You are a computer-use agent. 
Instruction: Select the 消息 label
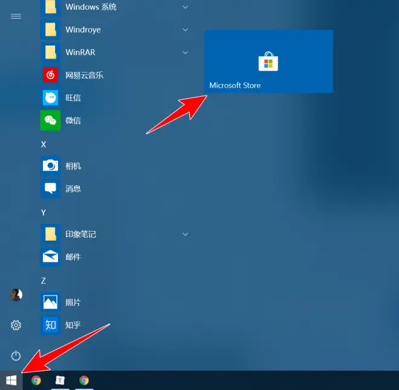click(73, 189)
